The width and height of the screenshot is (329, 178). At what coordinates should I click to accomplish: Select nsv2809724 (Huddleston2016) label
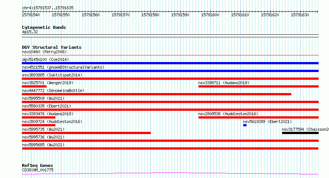point(52,121)
